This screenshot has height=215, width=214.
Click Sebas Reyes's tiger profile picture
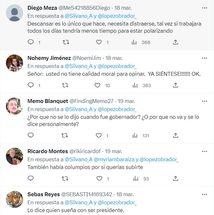[15, 199]
